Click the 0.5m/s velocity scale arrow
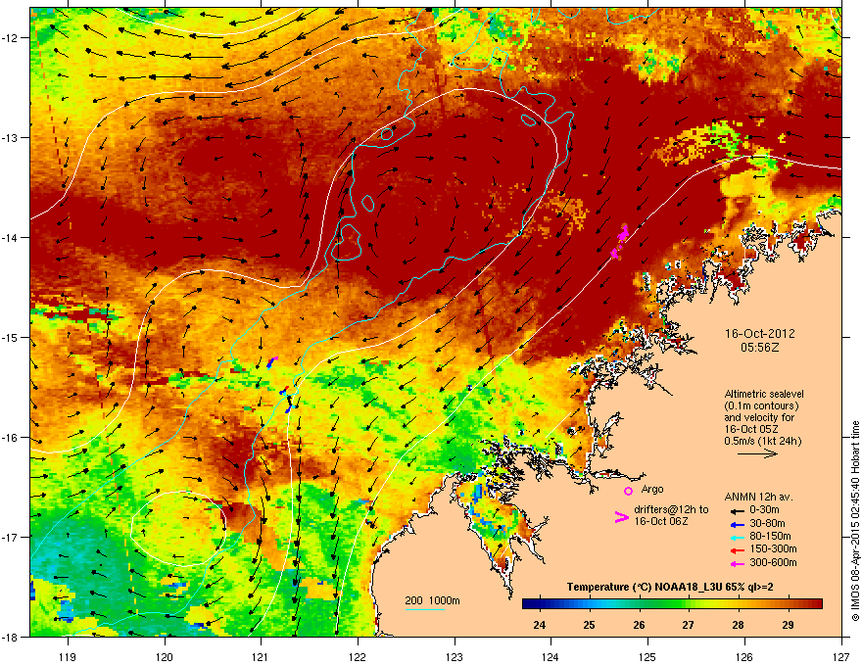 (x=757, y=453)
